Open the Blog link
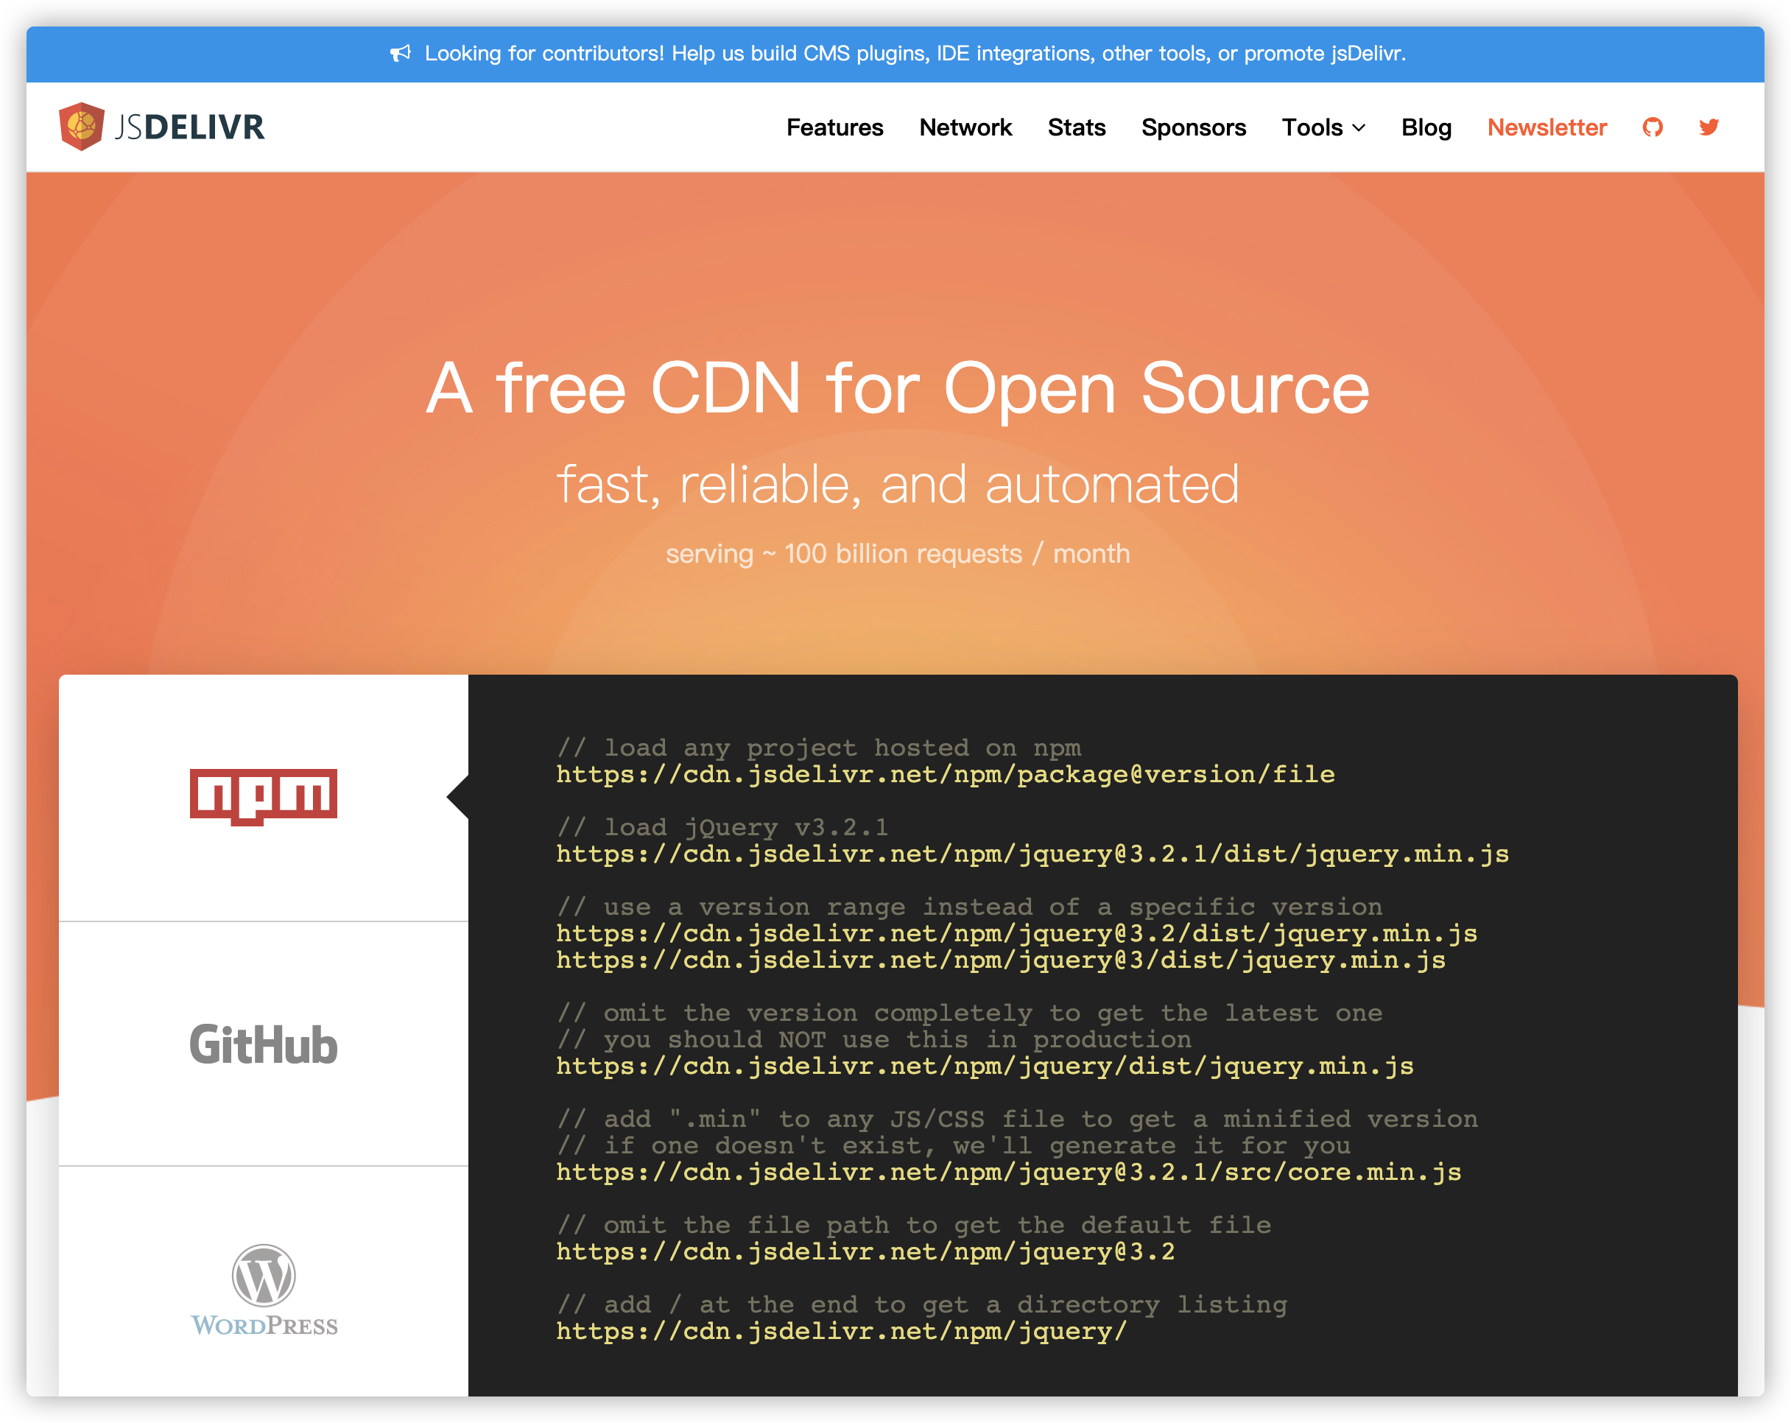 (1426, 127)
